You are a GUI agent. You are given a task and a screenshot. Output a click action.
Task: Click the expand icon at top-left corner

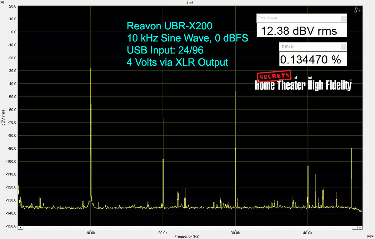point(2,2)
